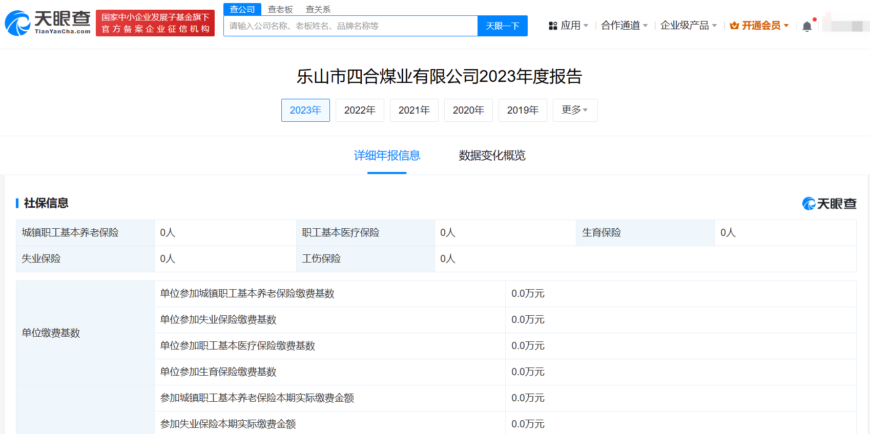Click the 社保信息 section heading

click(46, 203)
